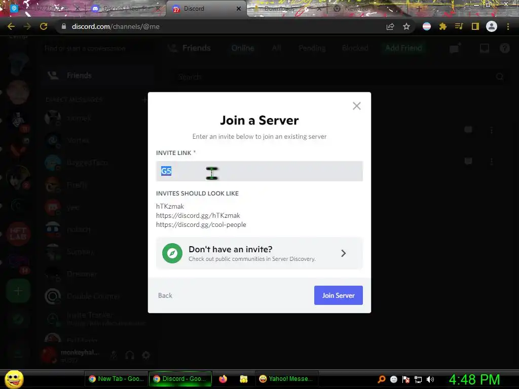
Task: Click the flag notification tray icon
Action: pos(406,379)
